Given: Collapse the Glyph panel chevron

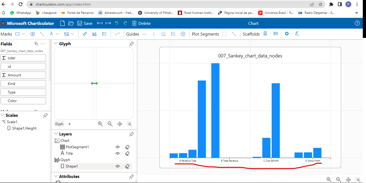Looking at the screenshot, I should 56,44.
